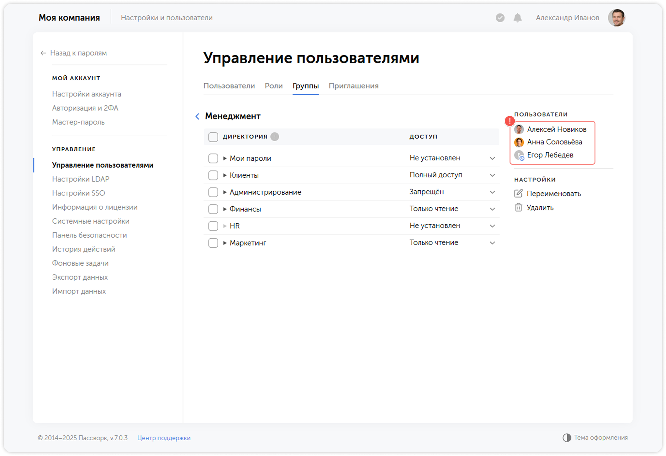Check the HR checkbox

tap(213, 226)
